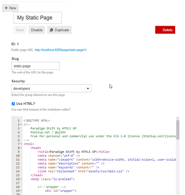Click the html5up.net @ajlkn comment line

pos(48,132)
